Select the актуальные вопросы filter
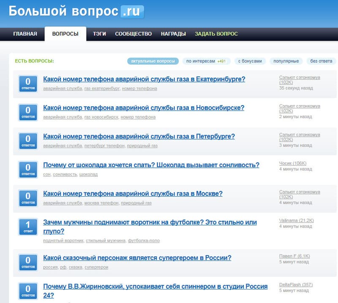The width and height of the screenshot is (338, 303). coord(153,61)
